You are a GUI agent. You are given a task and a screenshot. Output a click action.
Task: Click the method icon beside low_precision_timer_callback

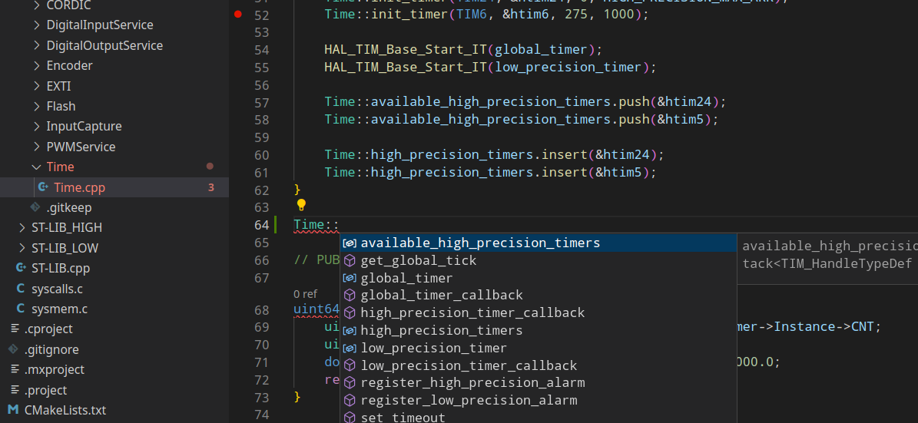(x=350, y=365)
